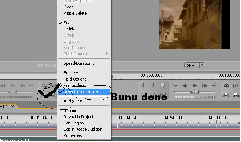Viewport: 241px width, 142px height.
Task: Step back one frame in Program monitor
Action: pos(185,86)
